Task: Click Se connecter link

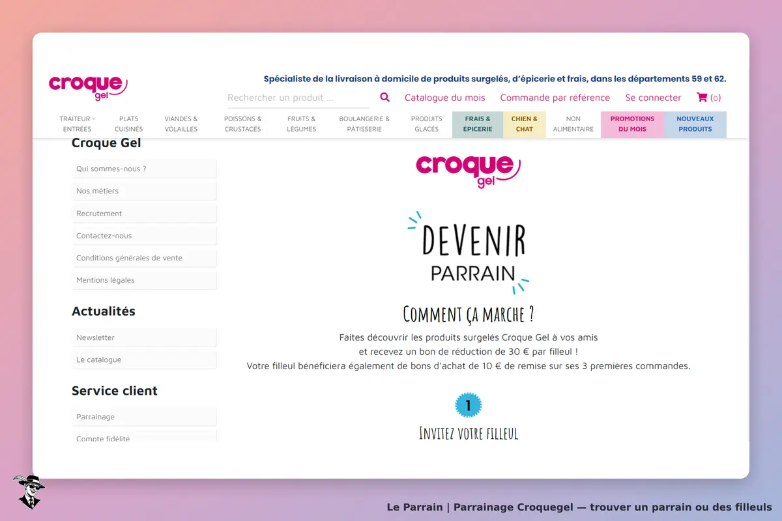Action: click(653, 98)
